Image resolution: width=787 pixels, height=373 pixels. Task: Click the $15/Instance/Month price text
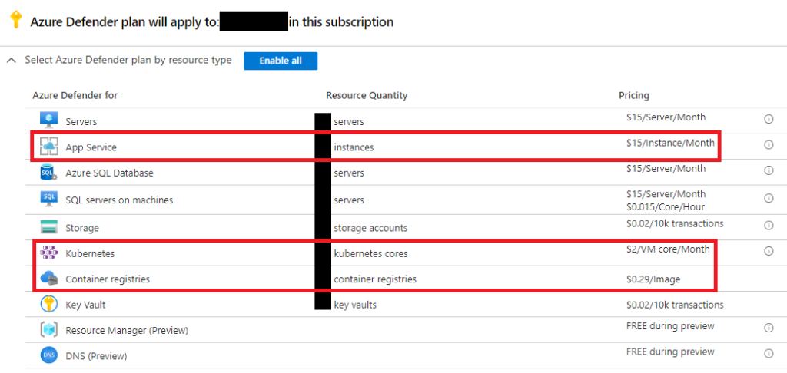pyautogui.click(x=670, y=143)
